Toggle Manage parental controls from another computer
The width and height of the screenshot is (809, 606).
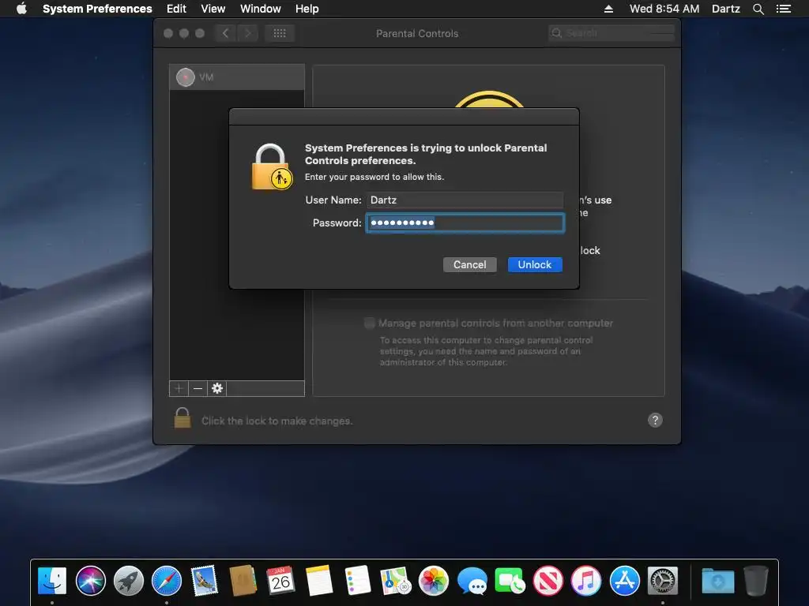coord(370,323)
